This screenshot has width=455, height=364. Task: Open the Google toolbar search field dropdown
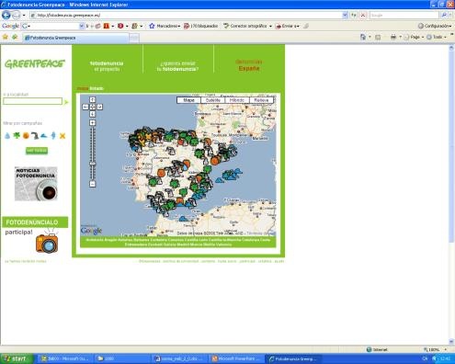point(82,26)
